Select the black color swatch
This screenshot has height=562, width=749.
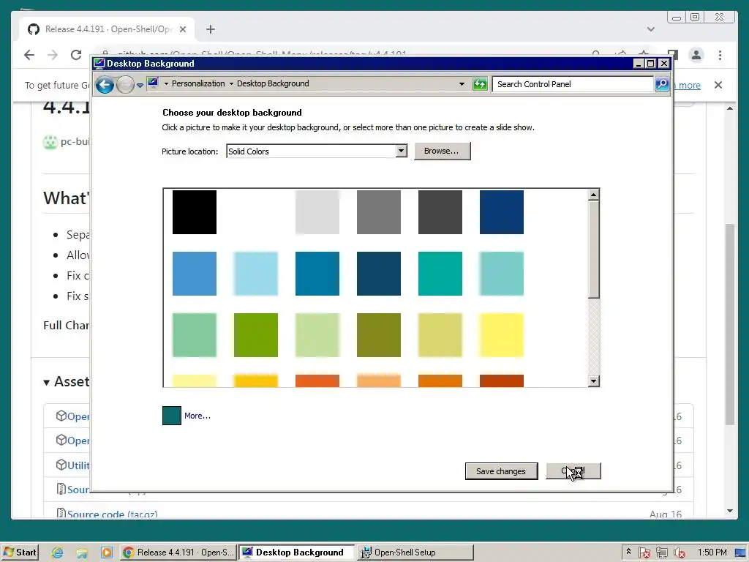(x=195, y=212)
